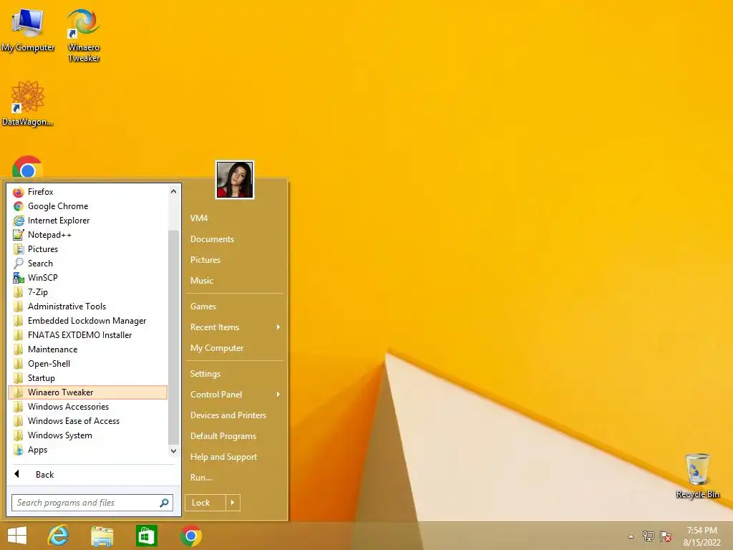The width and height of the screenshot is (733, 550).
Task: Click the programs list scrollbar thumb
Action: pyautogui.click(x=173, y=337)
